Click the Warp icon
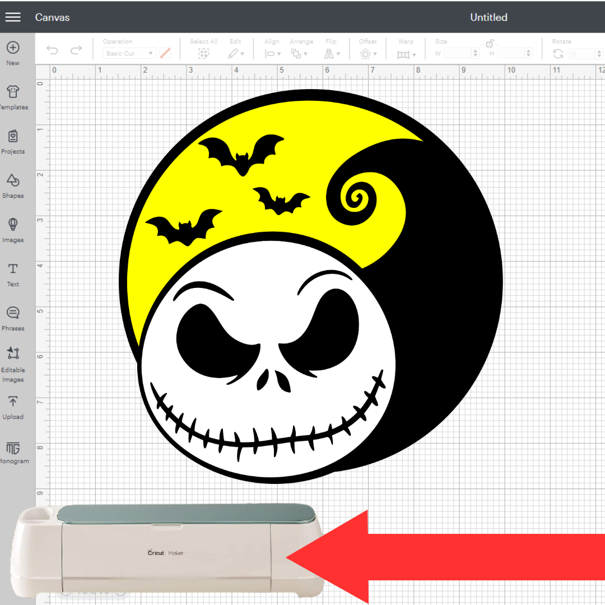Image resolution: width=605 pixels, height=605 pixels. tap(403, 54)
